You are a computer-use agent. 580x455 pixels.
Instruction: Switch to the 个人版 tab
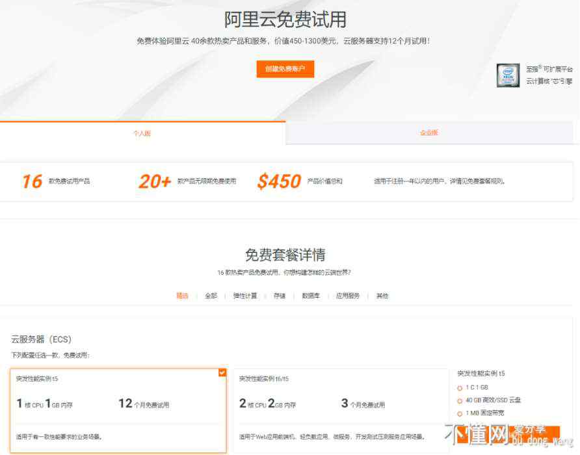(x=142, y=133)
